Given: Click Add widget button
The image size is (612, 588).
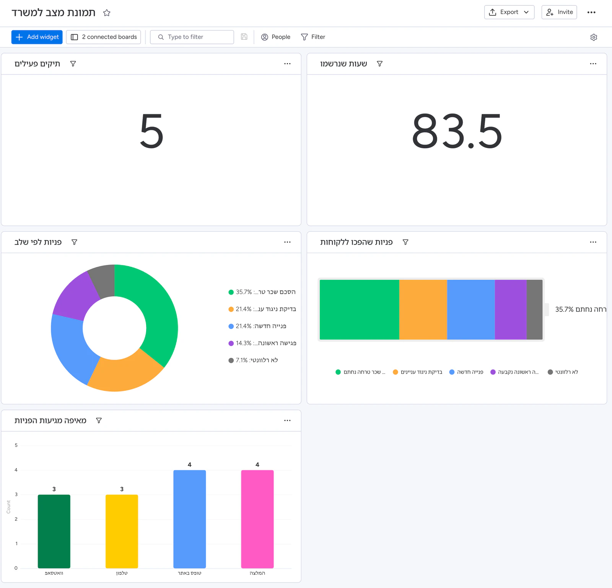Looking at the screenshot, I should point(37,37).
